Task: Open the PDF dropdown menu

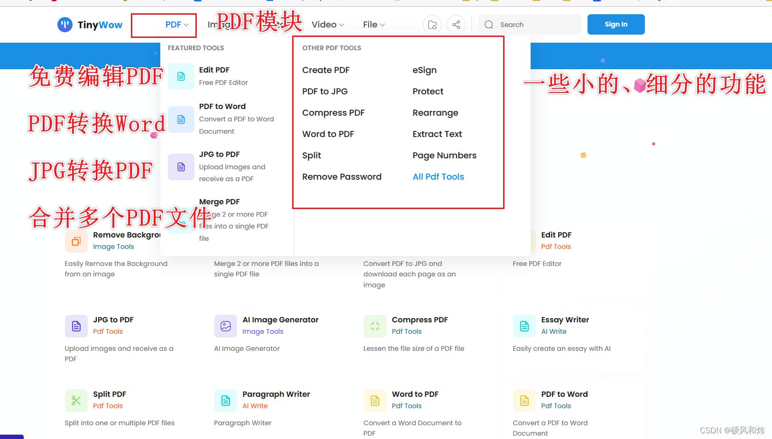Action: tap(177, 25)
